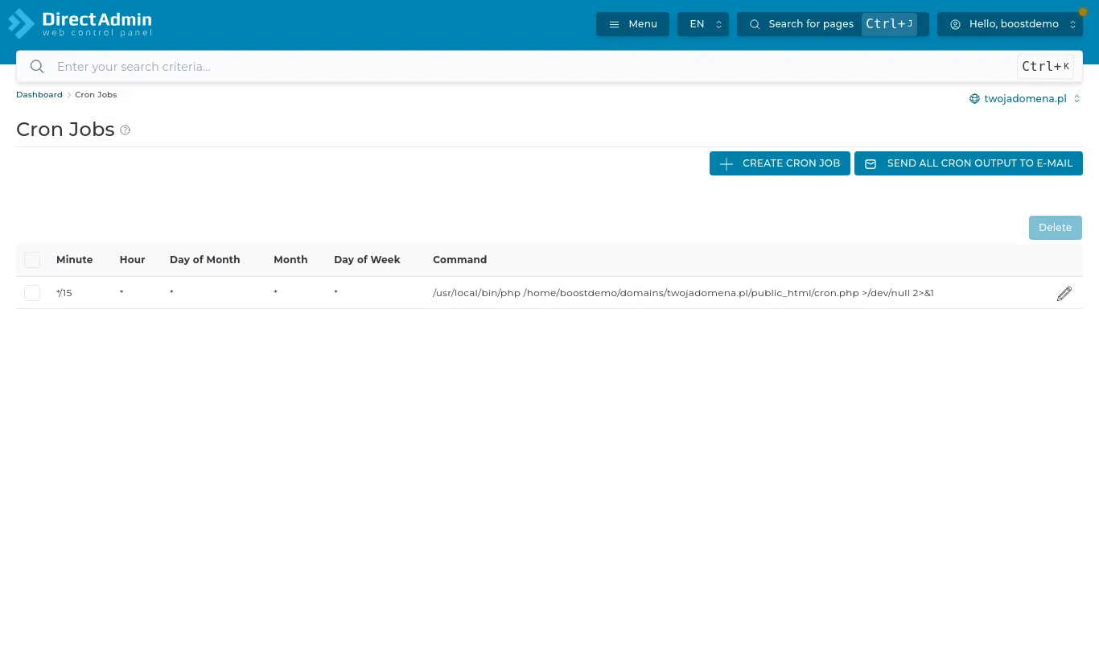Sort by the Day of Week column header
This screenshot has width=1099, height=660.
coord(367,260)
